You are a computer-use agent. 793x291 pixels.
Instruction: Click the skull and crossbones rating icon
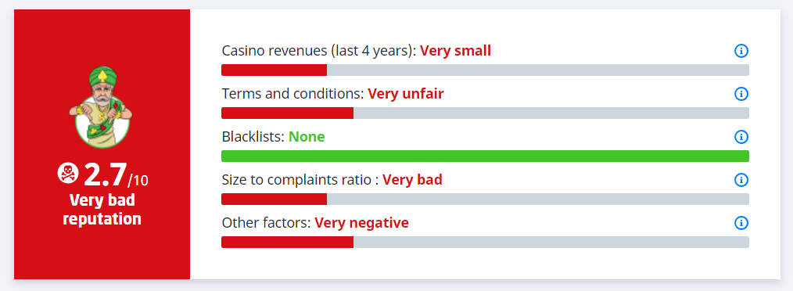pyautogui.click(x=68, y=173)
